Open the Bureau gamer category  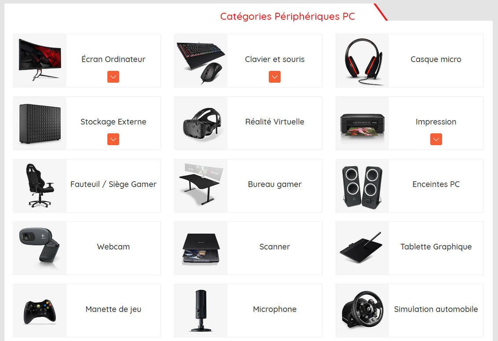[x=275, y=184]
